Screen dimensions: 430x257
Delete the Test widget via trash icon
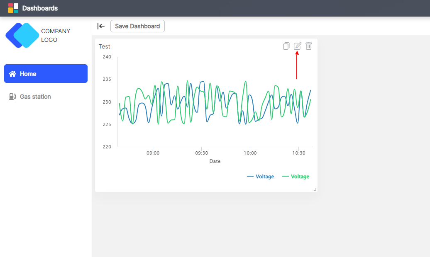pos(309,46)
